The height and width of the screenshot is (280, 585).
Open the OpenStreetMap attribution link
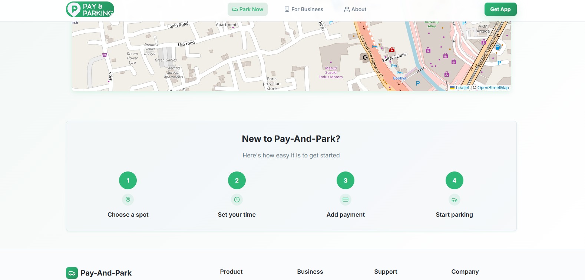click(493, 88)
